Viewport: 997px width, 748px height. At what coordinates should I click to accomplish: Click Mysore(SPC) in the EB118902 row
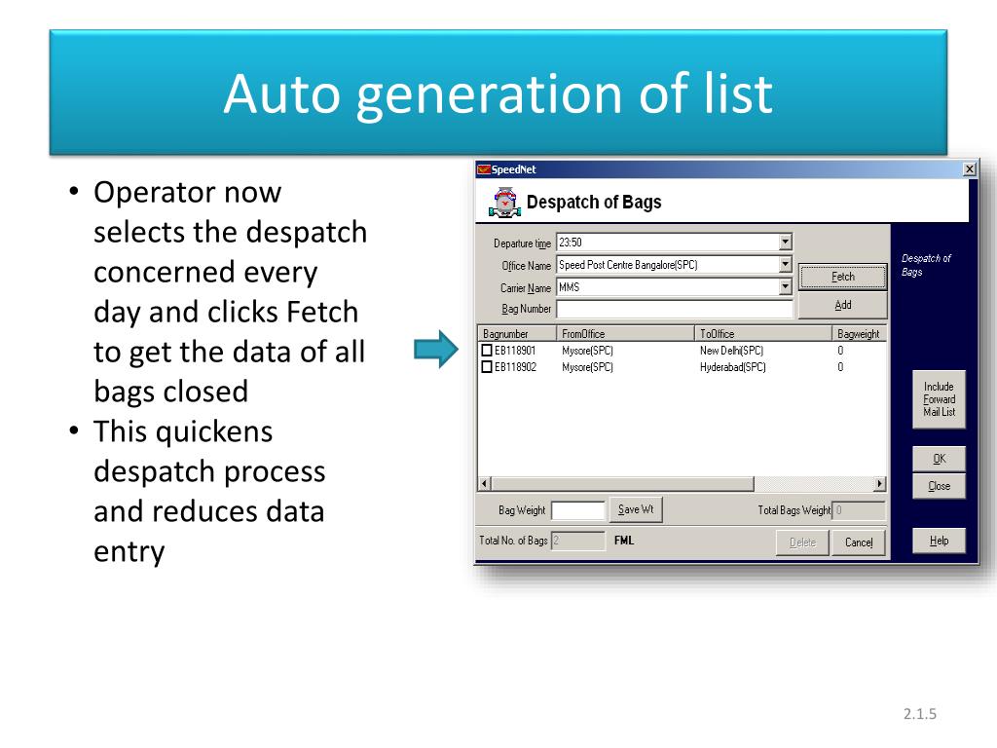tap(587, 367)
